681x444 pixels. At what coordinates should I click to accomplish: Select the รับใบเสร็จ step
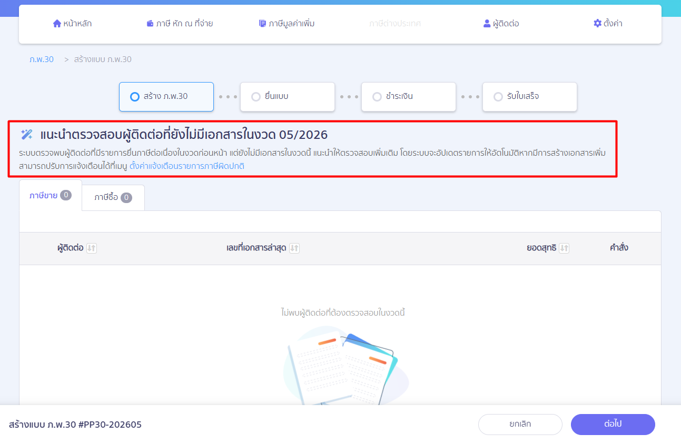530,97
